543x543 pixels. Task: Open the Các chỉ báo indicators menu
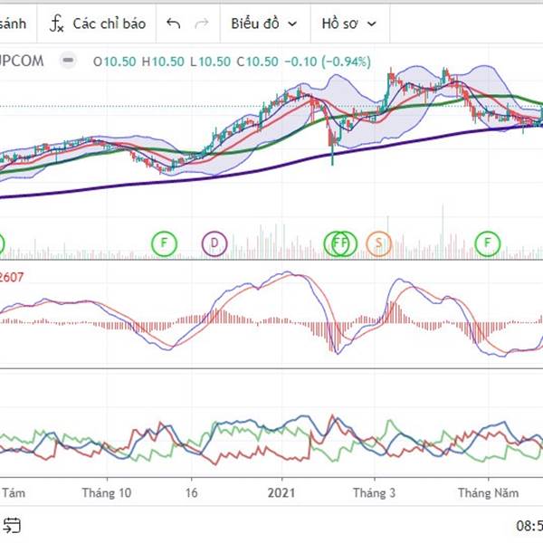point(97,24)
